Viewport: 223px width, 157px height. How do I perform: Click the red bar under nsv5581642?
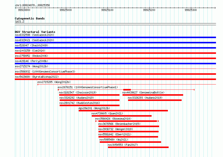[x=128, y=137]
